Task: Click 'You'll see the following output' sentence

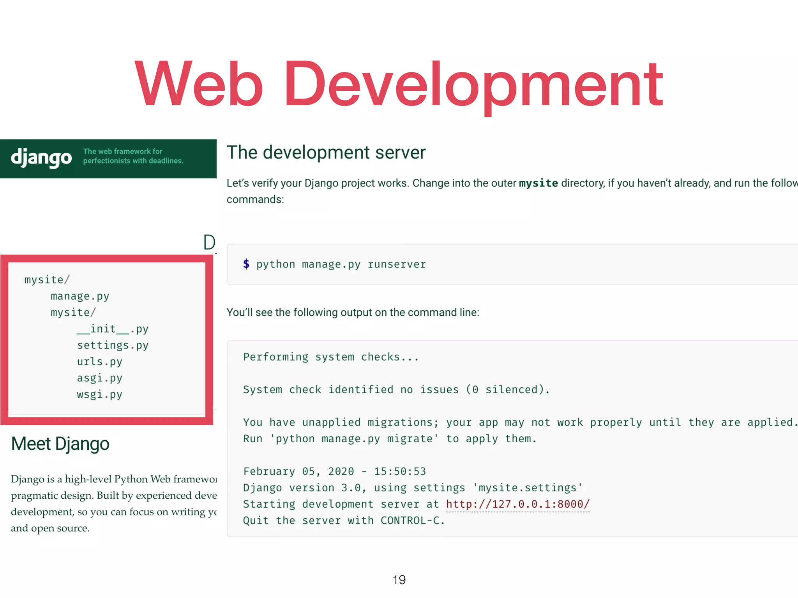Action: coord(353,313)
